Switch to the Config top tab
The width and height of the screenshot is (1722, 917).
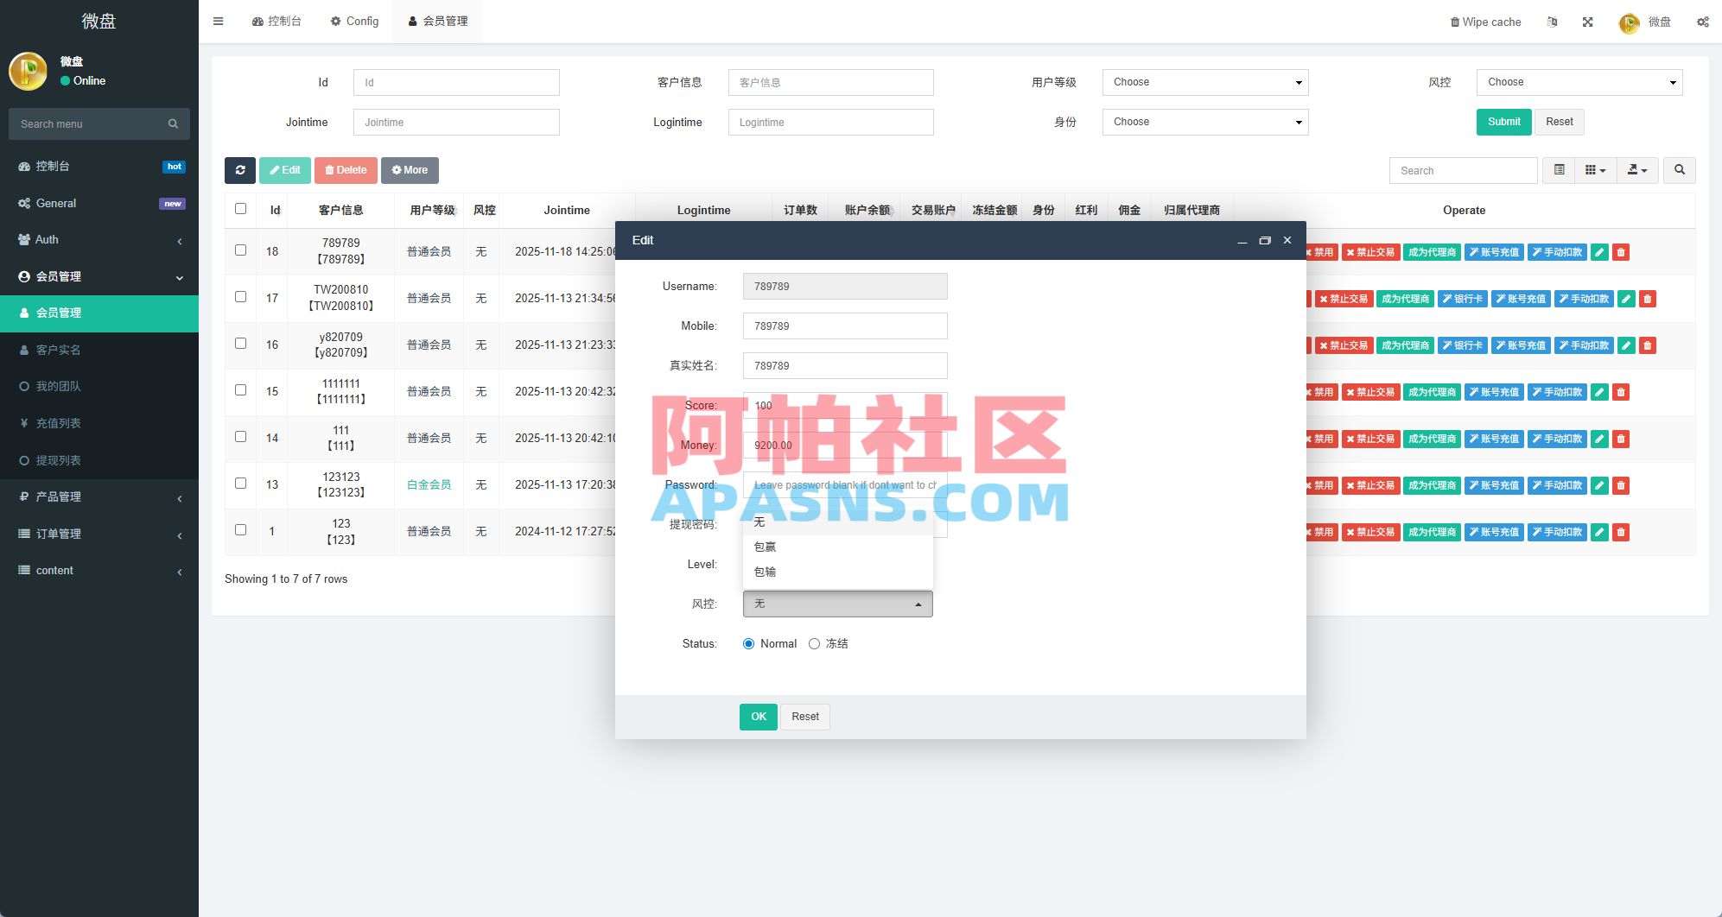(x=354, y=22)
